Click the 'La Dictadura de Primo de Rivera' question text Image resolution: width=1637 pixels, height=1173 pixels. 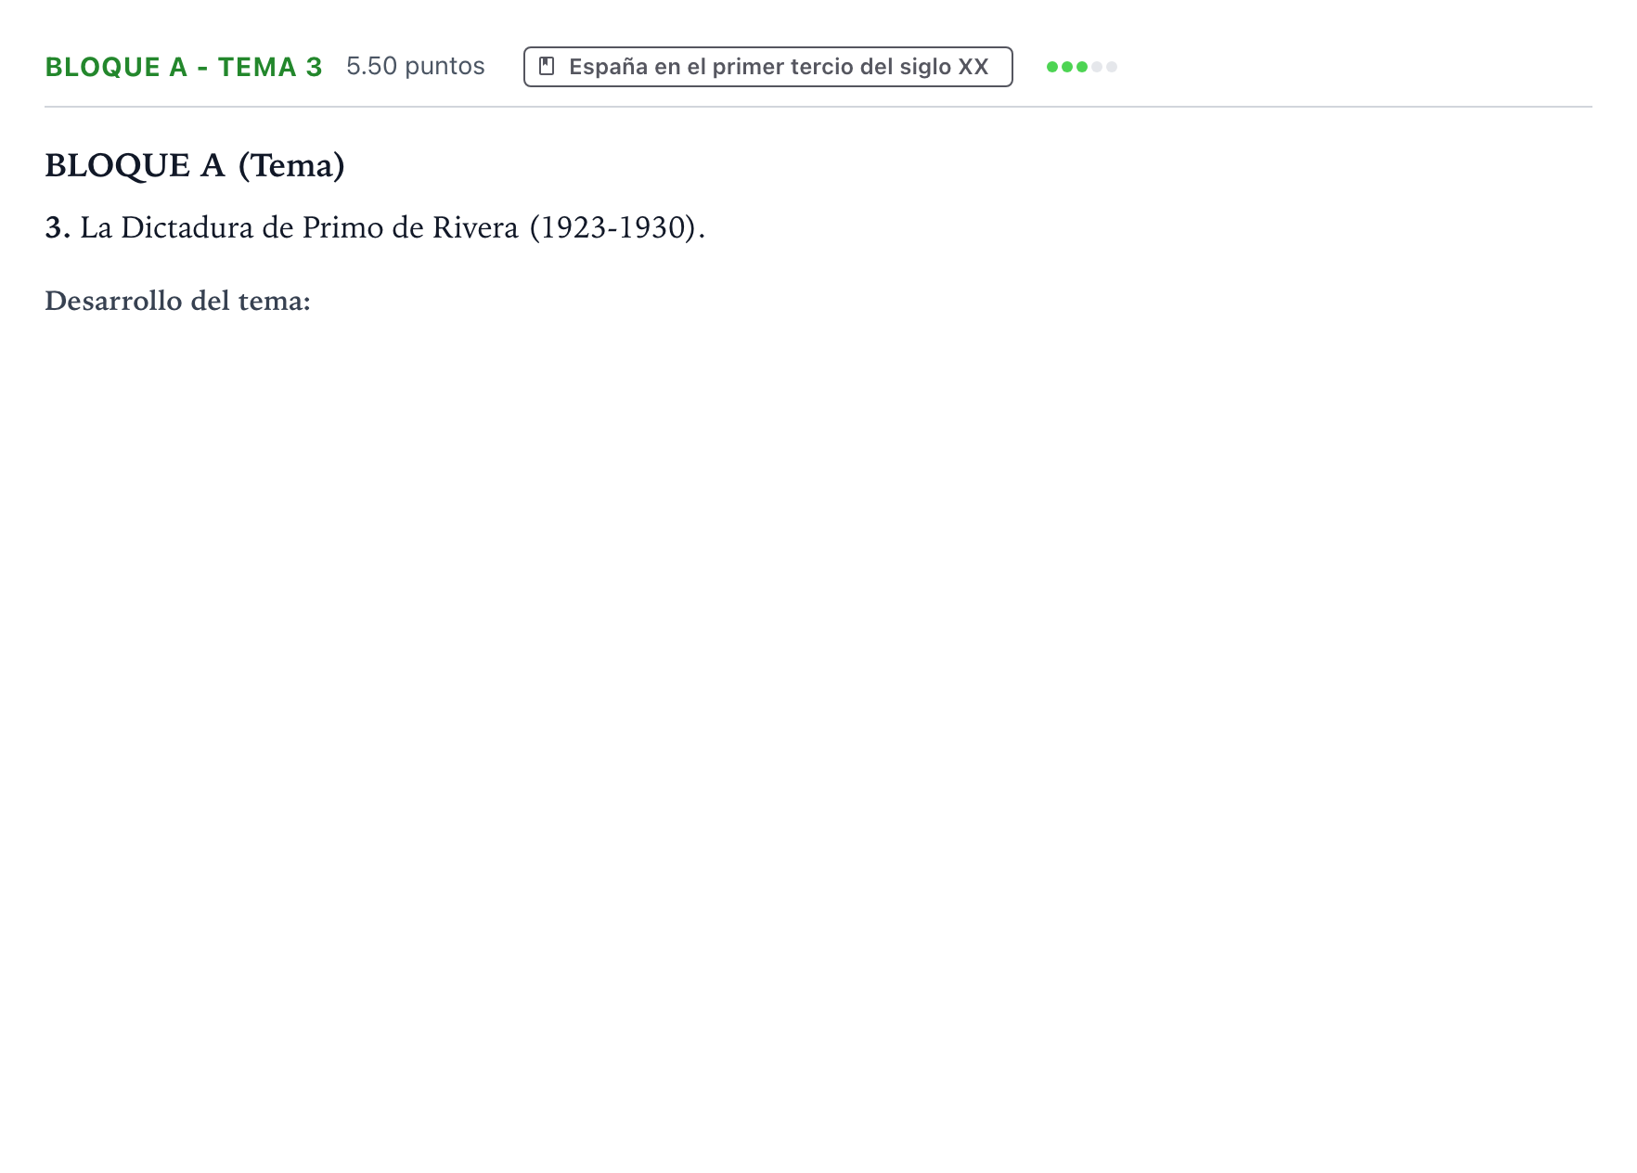point(299,227)
